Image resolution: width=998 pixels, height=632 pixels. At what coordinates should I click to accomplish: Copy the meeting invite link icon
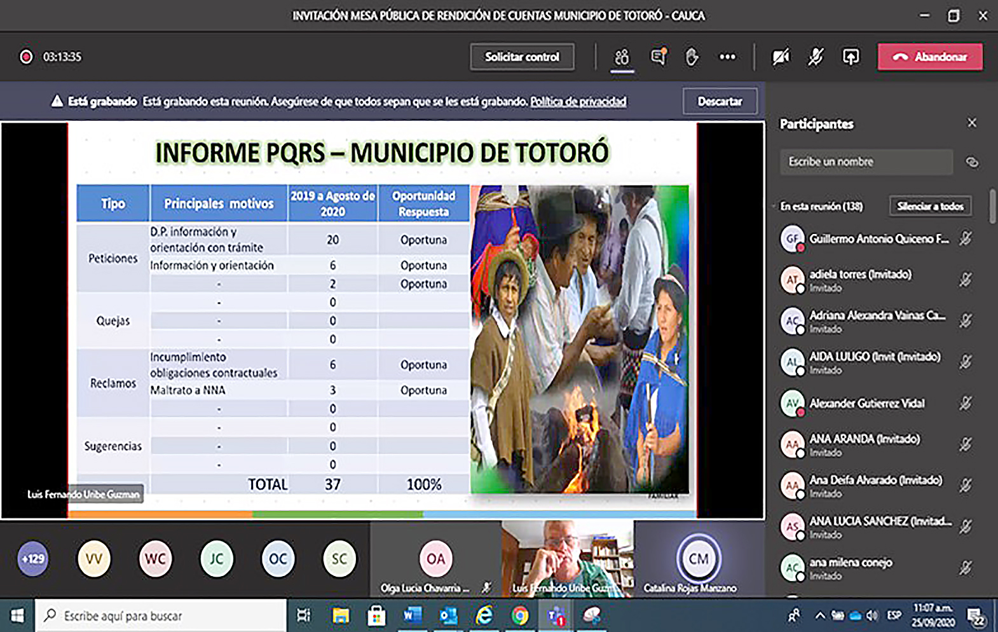[x=971, y=162]
